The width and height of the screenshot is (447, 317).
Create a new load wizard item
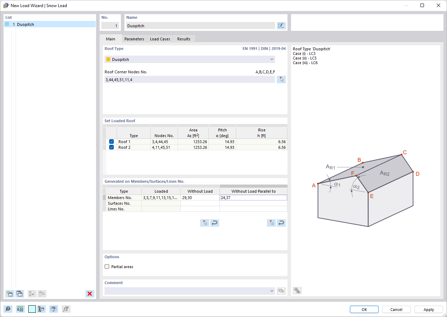coord(10,294)
